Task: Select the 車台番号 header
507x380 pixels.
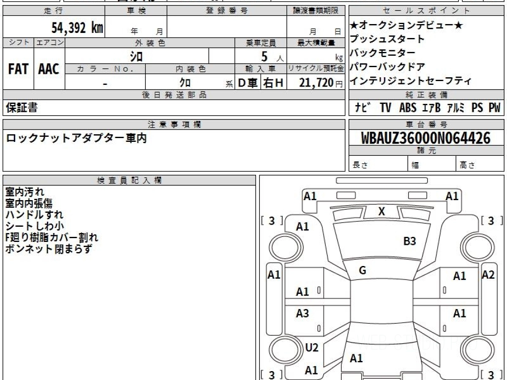Action: [x=426, y=124]
